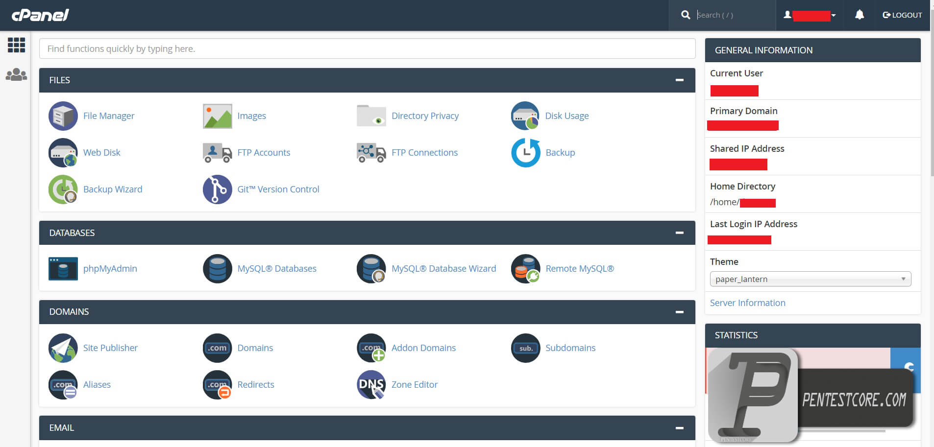
Task: Click the phpMyAdmin text link
Action: click(x=110, y=269)
